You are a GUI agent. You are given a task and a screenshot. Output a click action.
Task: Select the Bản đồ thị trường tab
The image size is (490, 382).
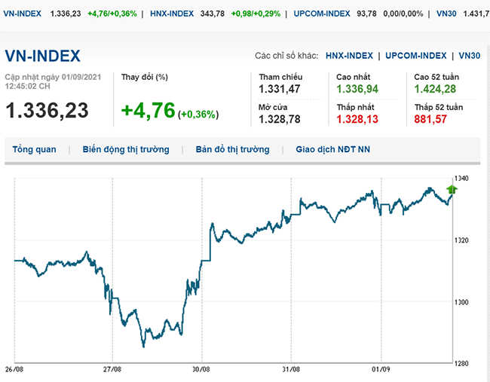pyautogui.click(x=232, y=149)
